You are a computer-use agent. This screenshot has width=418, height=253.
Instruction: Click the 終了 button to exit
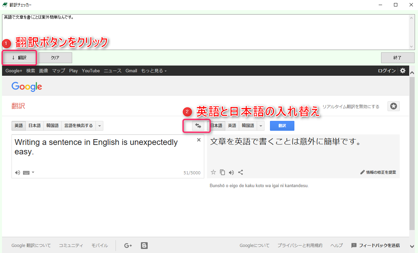point(398,58)
